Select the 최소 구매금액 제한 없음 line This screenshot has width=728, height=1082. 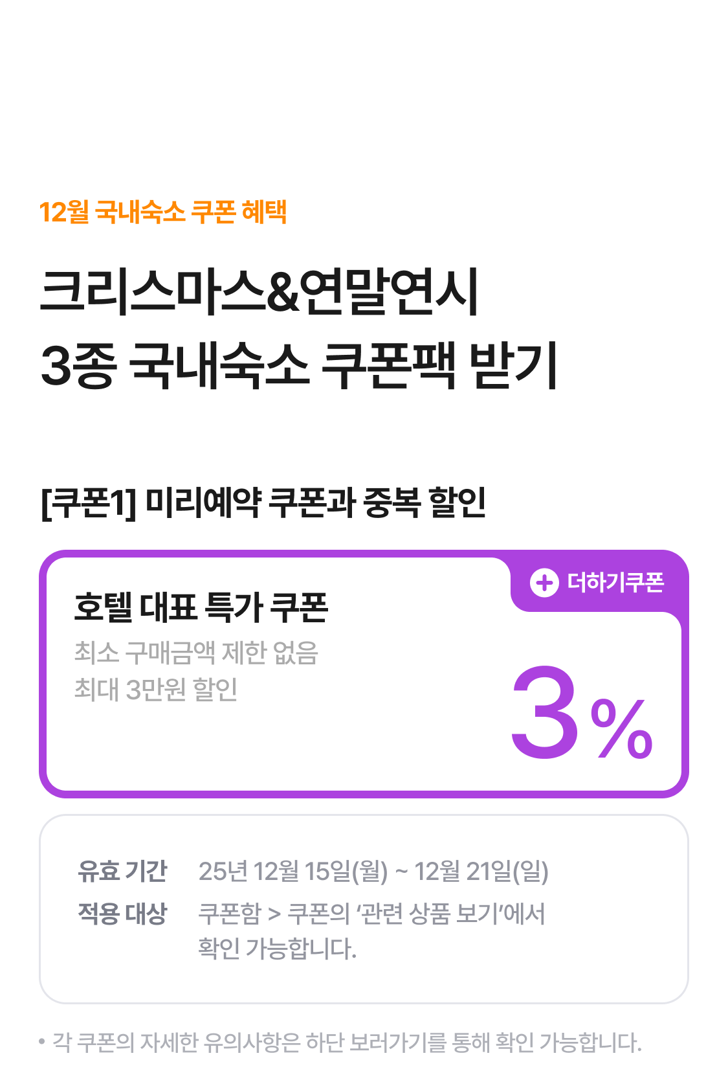click(x=196, y=652)
